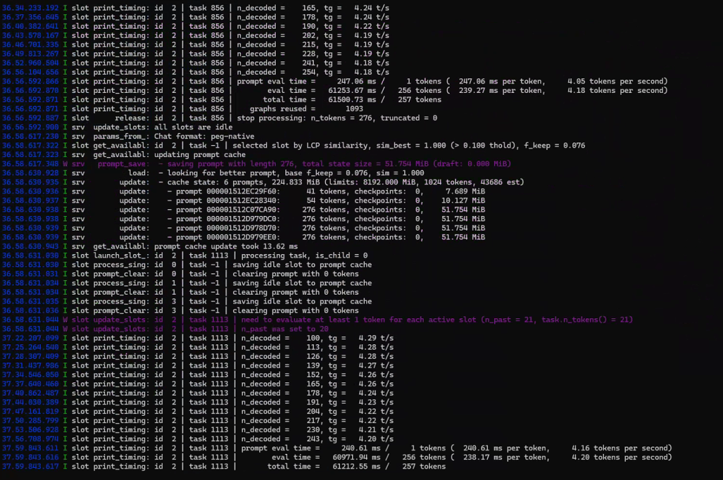Screen dimensions: 723x480
Task: Click the 'updating prompt cache' message
Action: coord(199,155)
